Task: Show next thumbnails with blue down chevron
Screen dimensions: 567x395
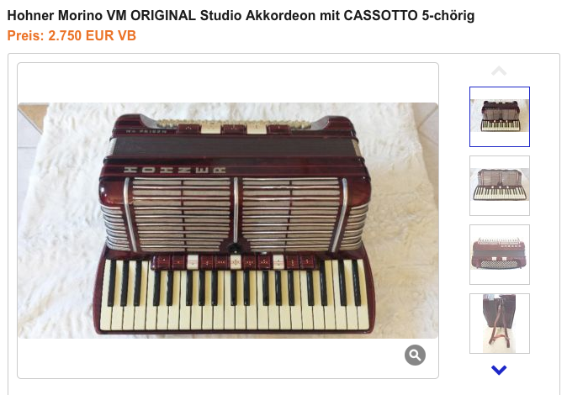Action: [x=499, y=370]
